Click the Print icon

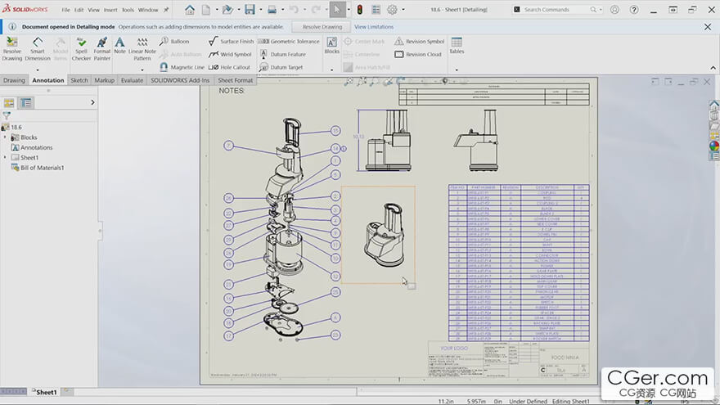pyautogui.click(x=272, y=9)
